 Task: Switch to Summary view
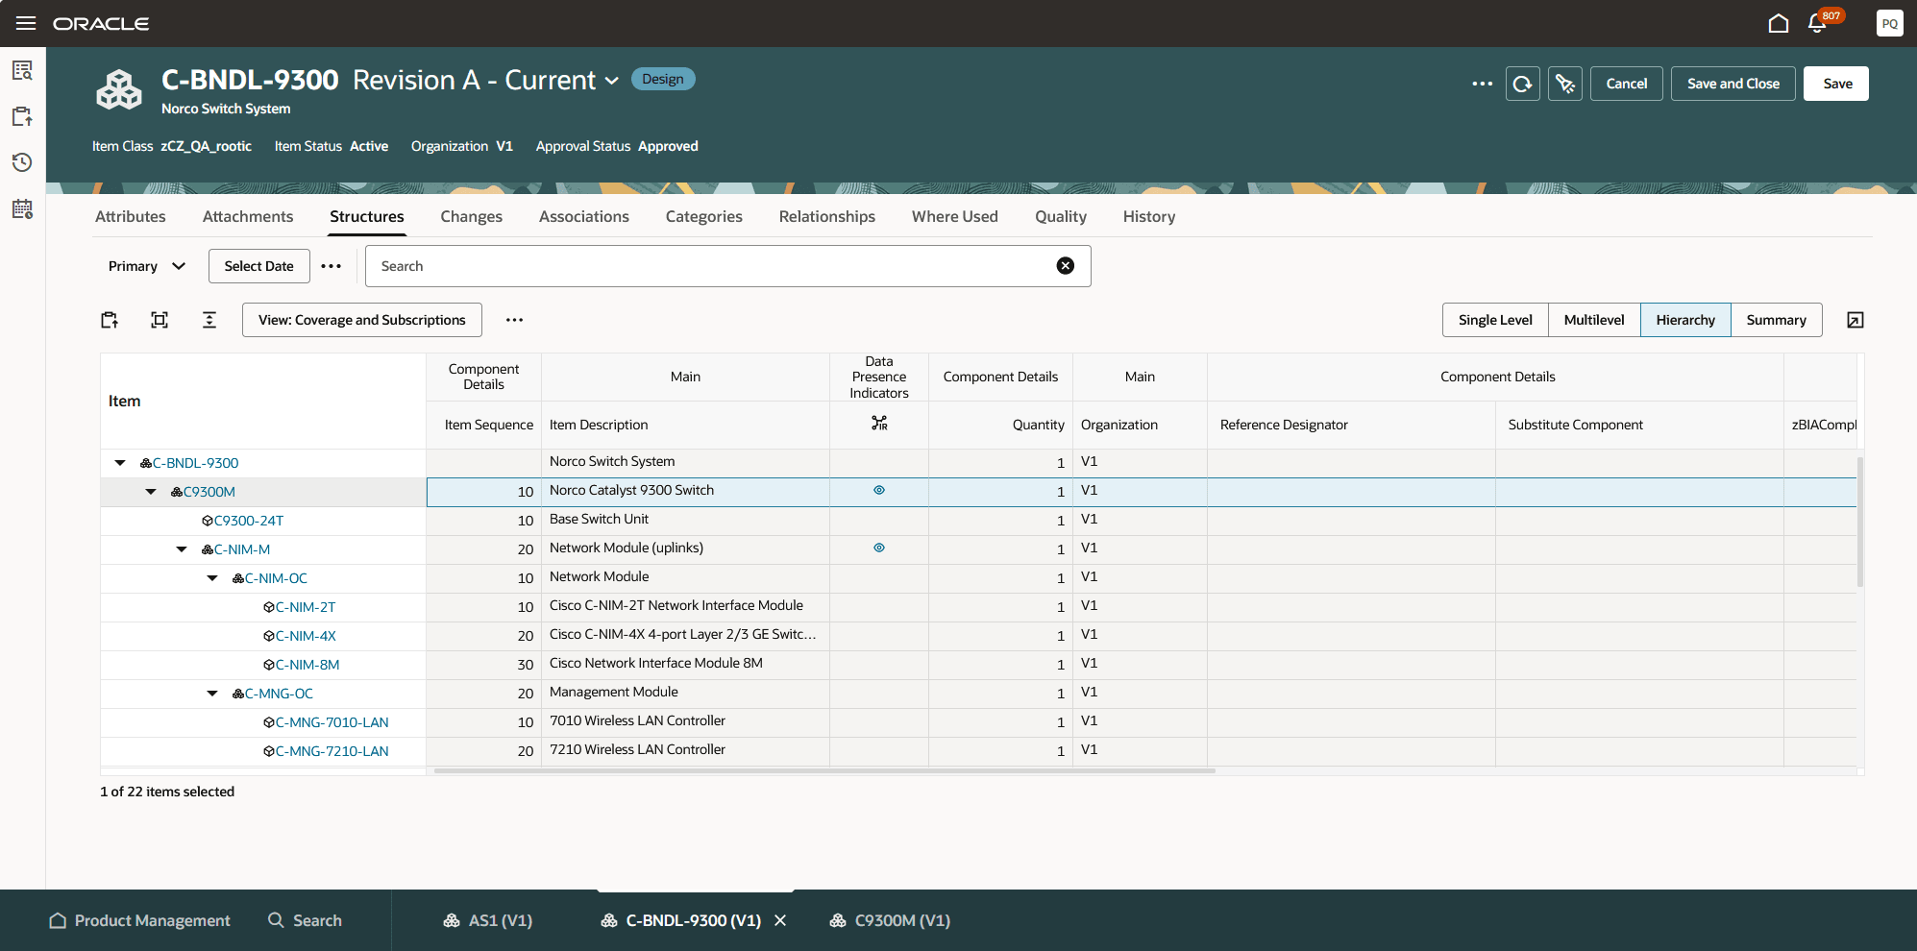(x=1776, y=320)
